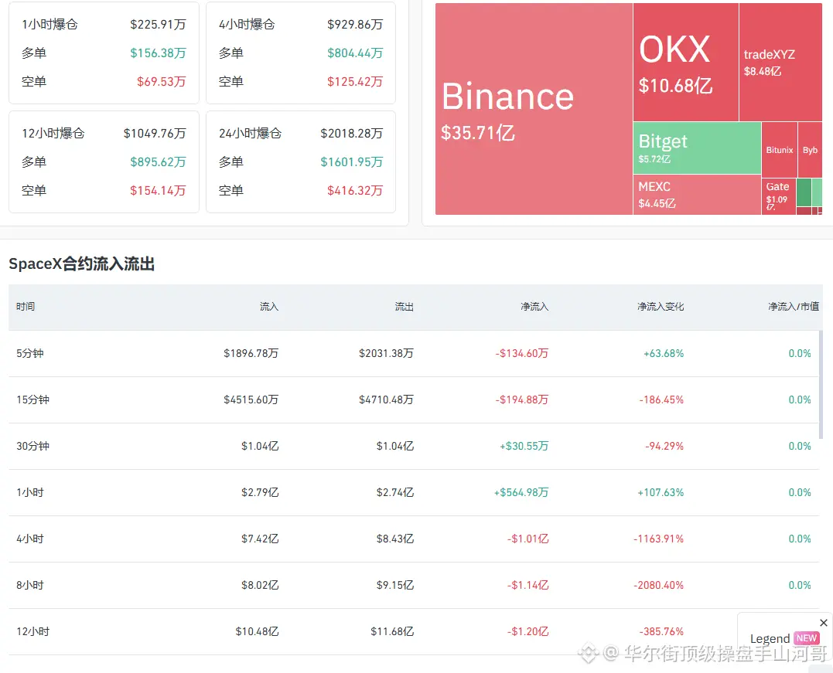Click the Byb treemap tile

[x=810, y=150]
